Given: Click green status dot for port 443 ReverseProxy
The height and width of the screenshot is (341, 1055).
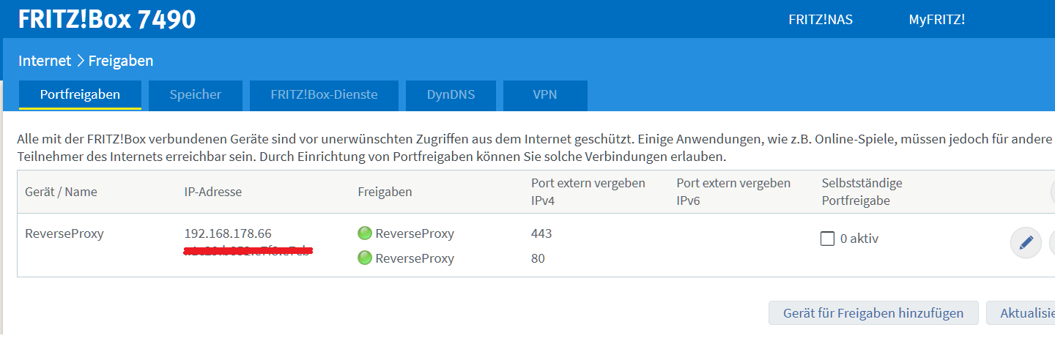Looking at the screenshot, I should (x=365, y=234).
